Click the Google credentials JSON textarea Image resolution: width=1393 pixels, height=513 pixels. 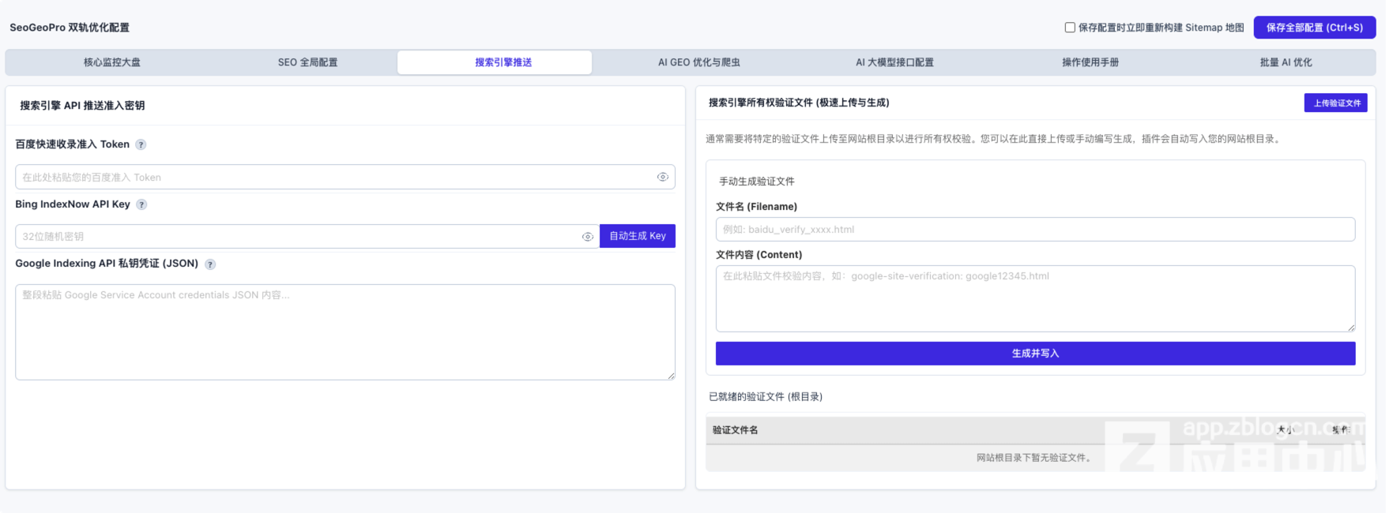tap(345, 332)
